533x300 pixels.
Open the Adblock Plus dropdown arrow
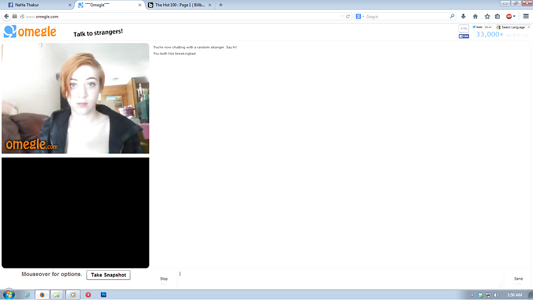pos(514,17)
